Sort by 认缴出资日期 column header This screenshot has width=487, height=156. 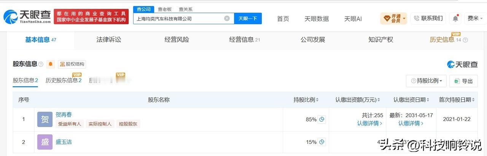click(411, 100)
